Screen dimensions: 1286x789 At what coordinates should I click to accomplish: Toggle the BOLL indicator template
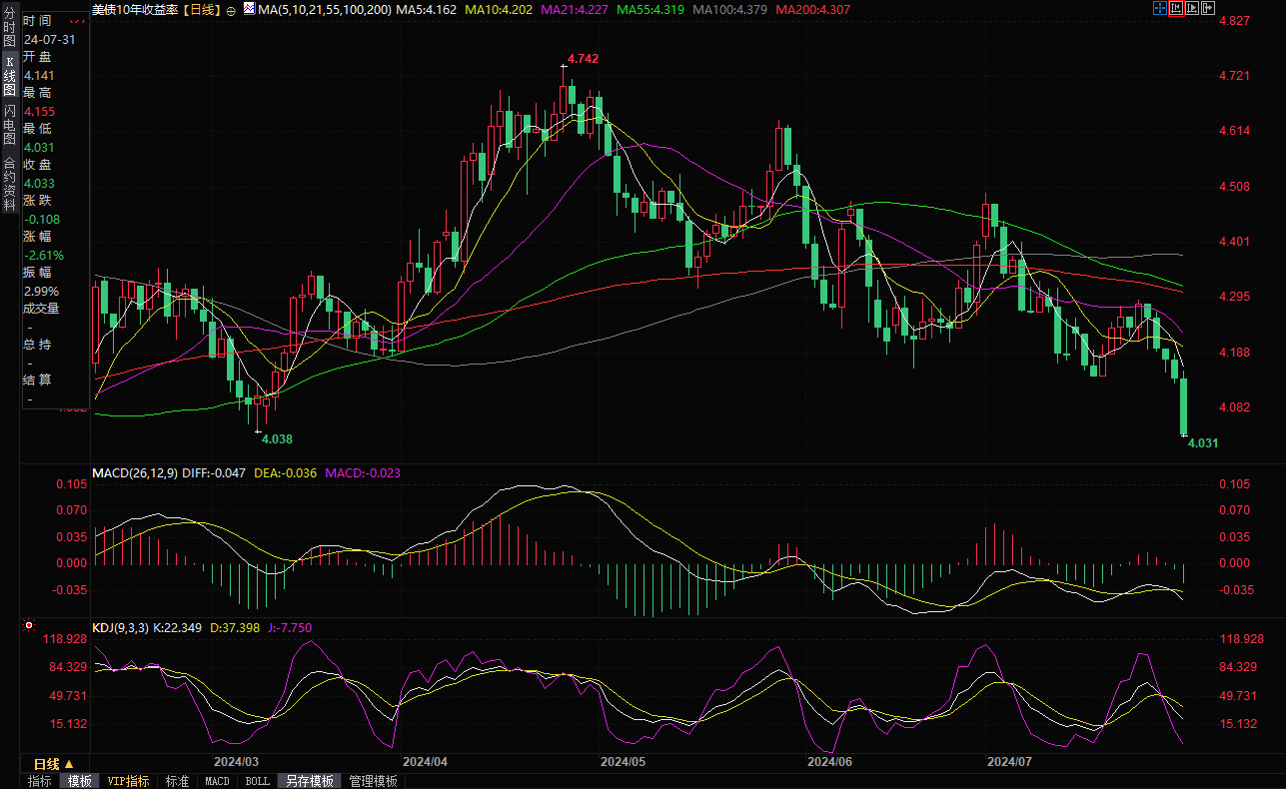coord(257,781)
